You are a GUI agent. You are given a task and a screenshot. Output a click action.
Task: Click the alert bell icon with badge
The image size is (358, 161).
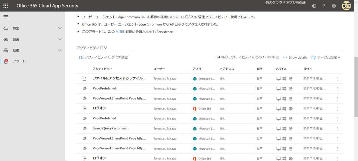(6, 61)
